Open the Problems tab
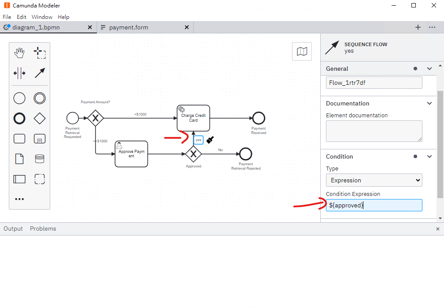The width and height of the screenshot is (444, 308). [43, 228]
